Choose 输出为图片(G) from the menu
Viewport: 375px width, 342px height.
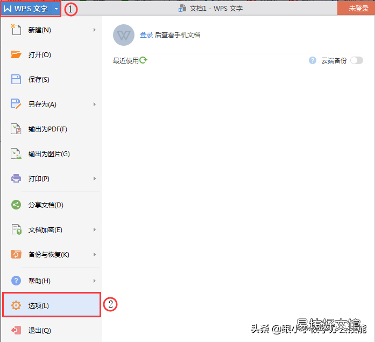coord(51,153)
